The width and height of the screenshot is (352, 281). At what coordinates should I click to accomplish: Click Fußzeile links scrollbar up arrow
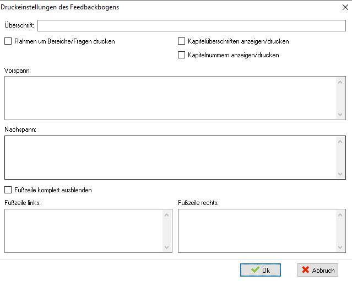tap(166, 215)
